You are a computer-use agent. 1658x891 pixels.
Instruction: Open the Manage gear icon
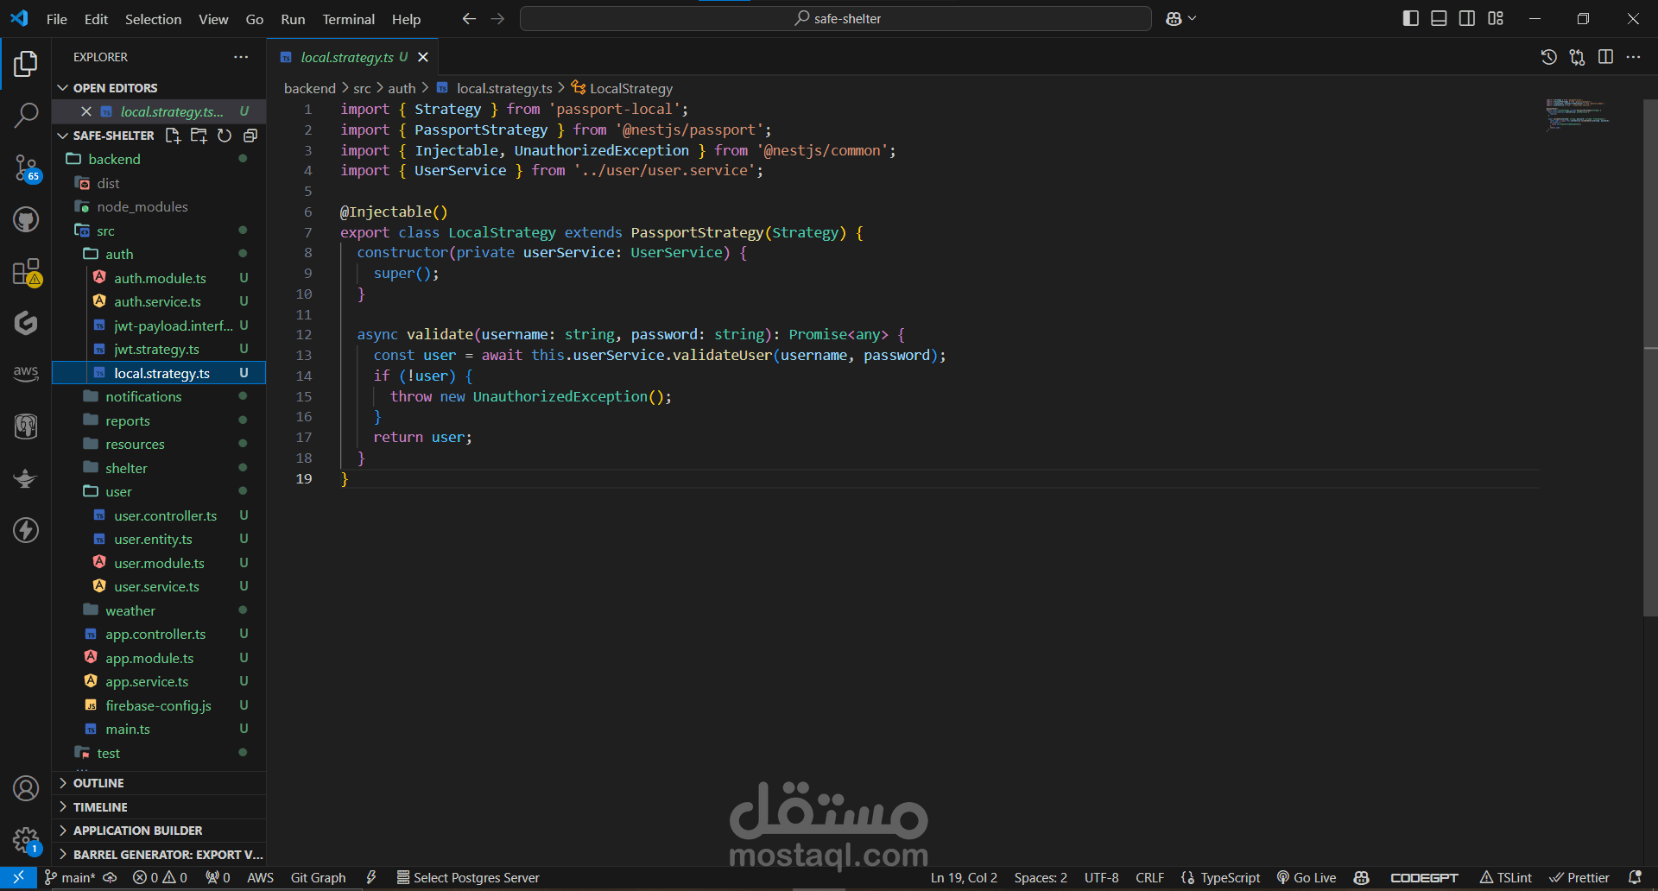pyautogui.click(x=26, y=840)
